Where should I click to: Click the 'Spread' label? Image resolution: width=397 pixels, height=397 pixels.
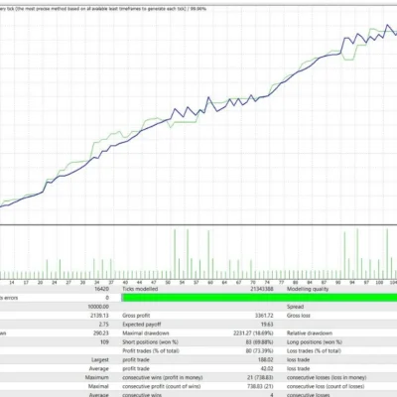coord(295,307)
